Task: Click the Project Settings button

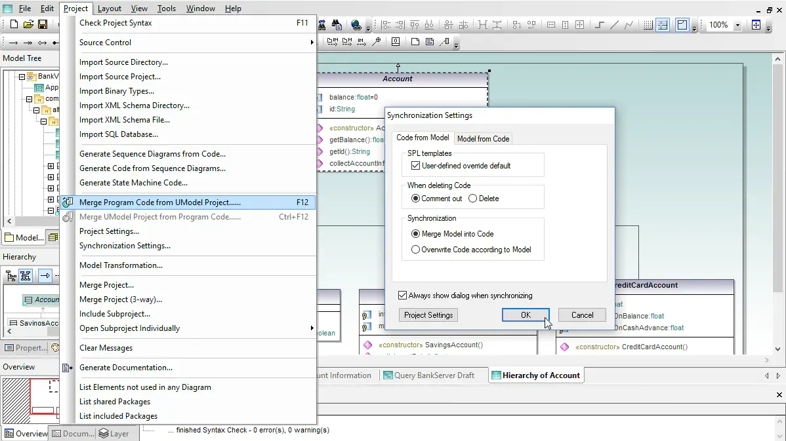Action: click(428, 315)
